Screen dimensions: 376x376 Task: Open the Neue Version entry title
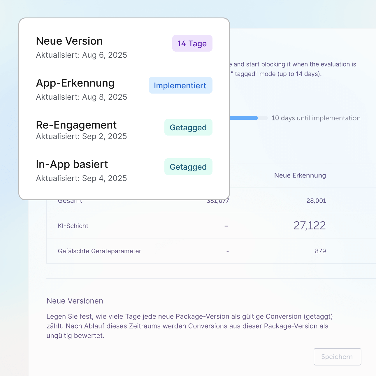69,41
